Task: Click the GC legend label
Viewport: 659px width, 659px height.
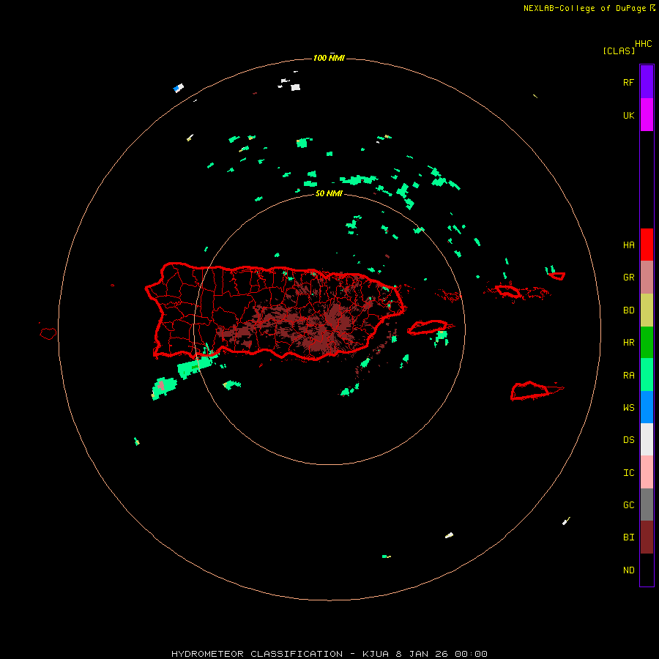Action: click(x=628, y=505)
